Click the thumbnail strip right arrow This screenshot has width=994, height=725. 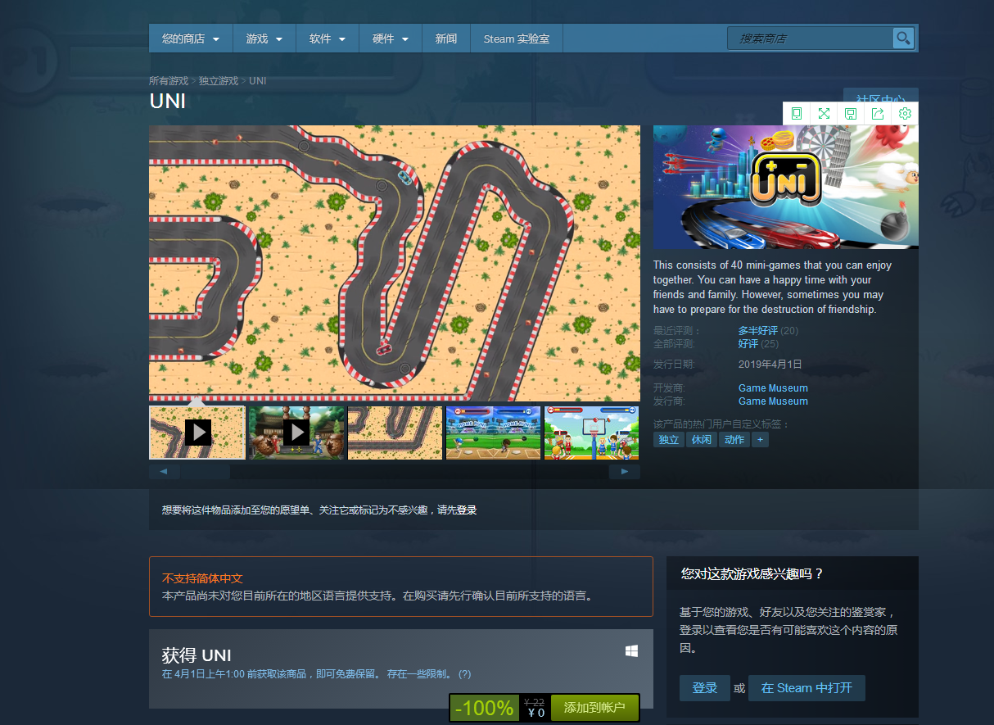point(625,472)
